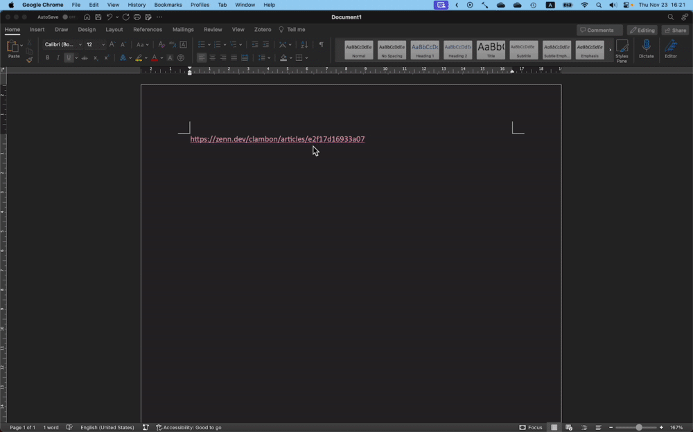Toggle Show paragraph marks (¶)
The width and height of the screenshot is (693, 432).
click(322, 44)
